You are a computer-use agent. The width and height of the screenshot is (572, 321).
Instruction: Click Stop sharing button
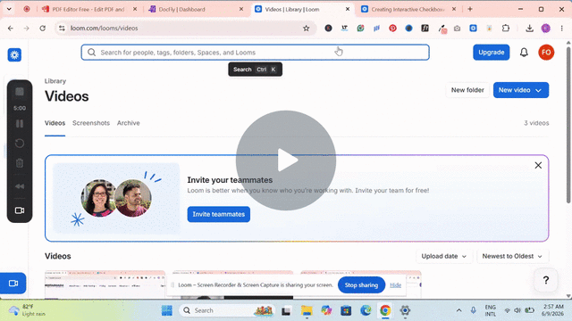pyautogui.click(x=361, y=285)
